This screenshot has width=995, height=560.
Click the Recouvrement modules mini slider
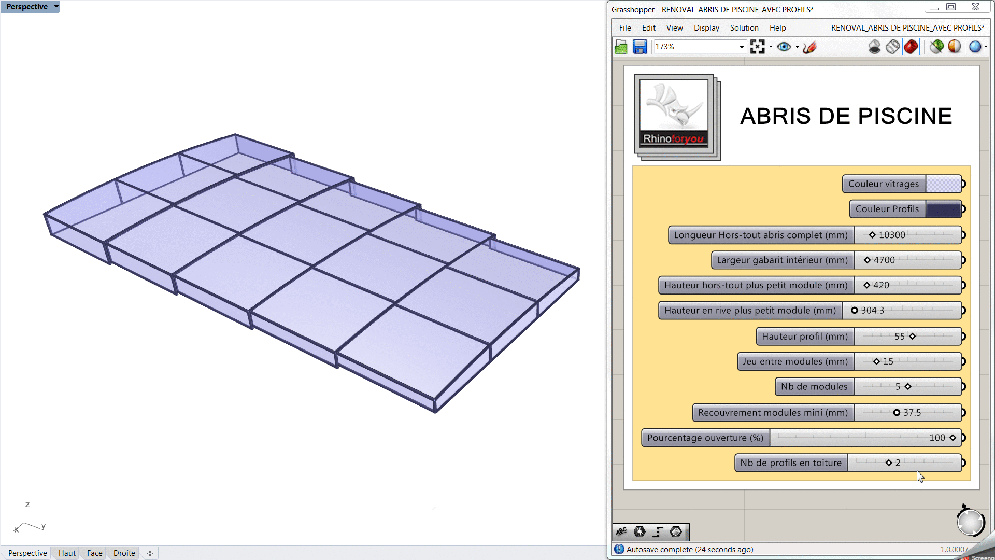pyautogui.click(x=907, y=413)
